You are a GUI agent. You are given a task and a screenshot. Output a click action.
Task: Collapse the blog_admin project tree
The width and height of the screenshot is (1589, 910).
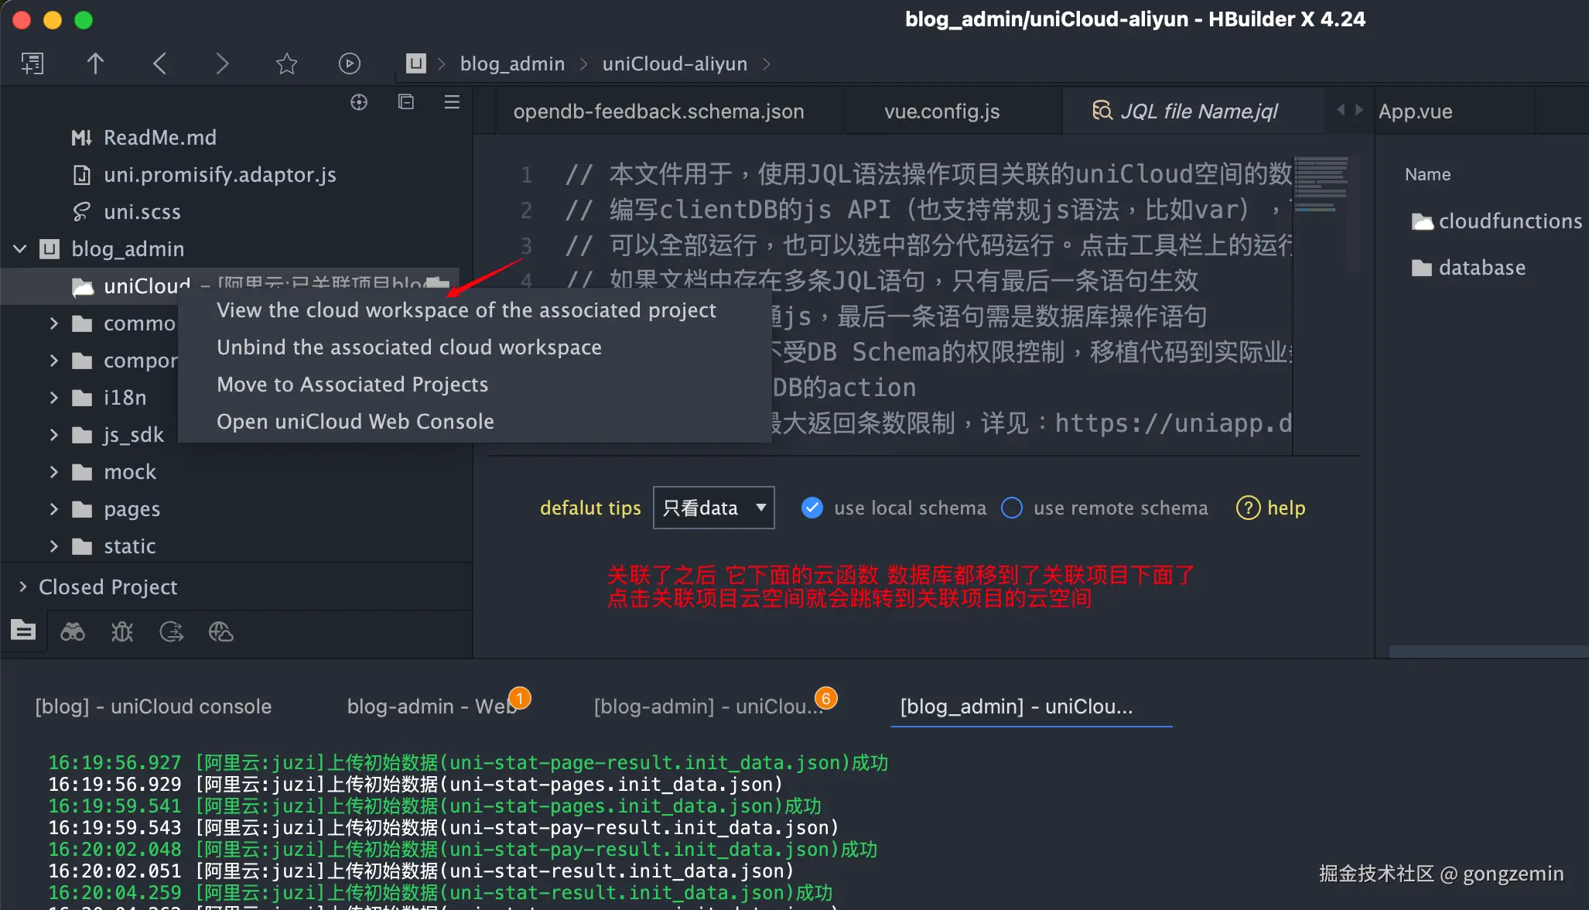[x=20, y=248]
